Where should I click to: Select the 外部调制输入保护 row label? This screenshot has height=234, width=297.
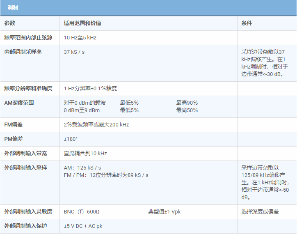pos(25,226)
